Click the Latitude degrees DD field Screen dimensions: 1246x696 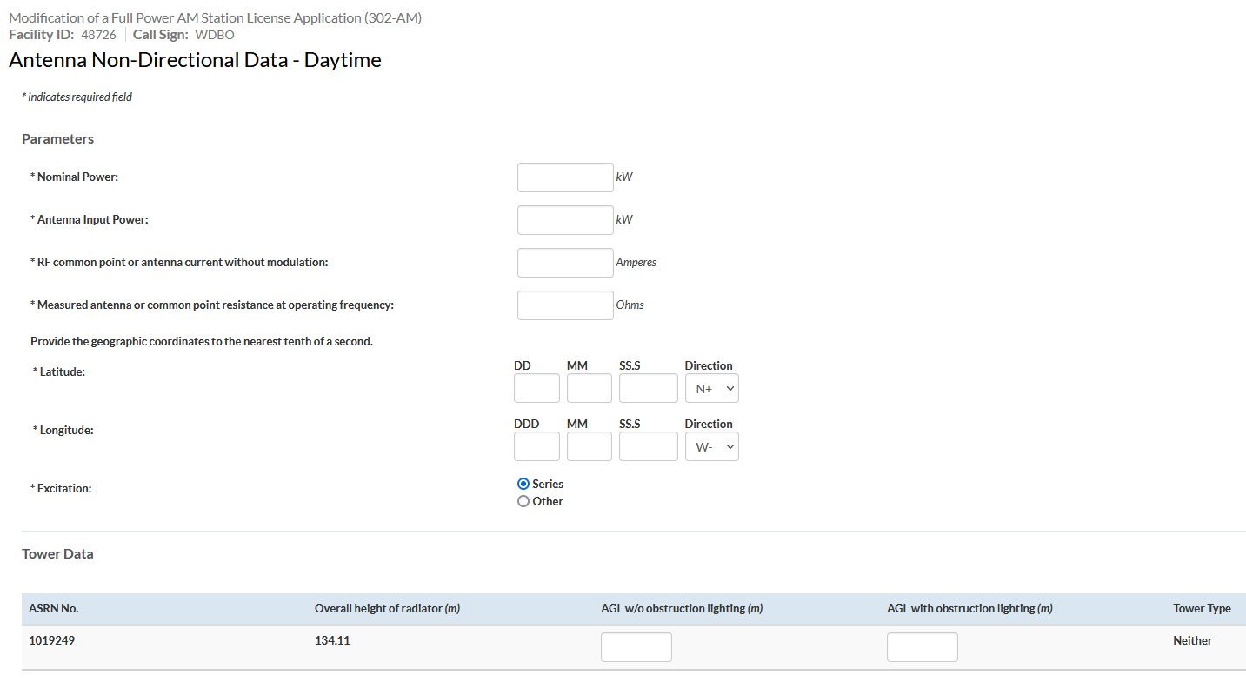(x=536, y=388)
